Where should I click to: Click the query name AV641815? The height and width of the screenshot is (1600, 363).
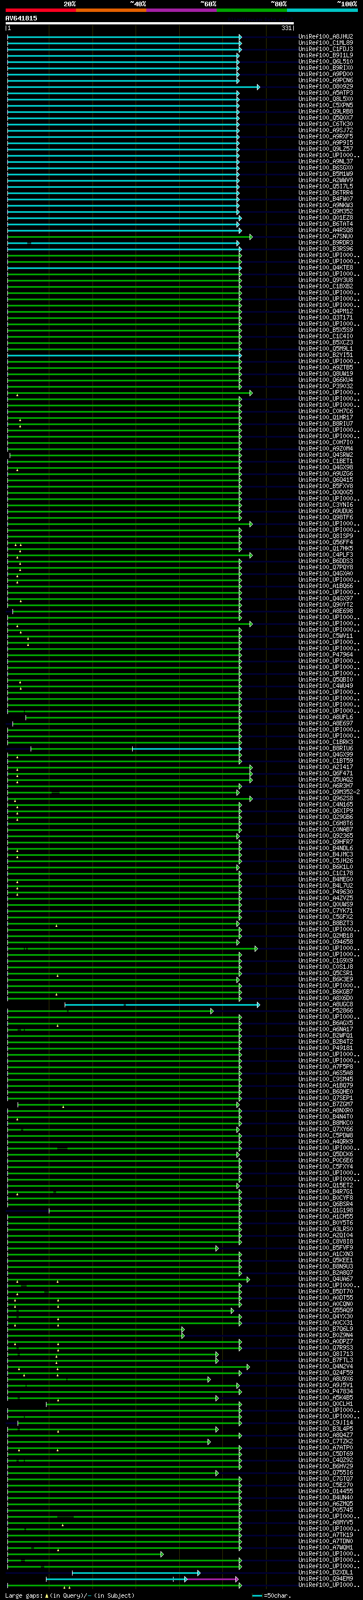pos(21,19)
